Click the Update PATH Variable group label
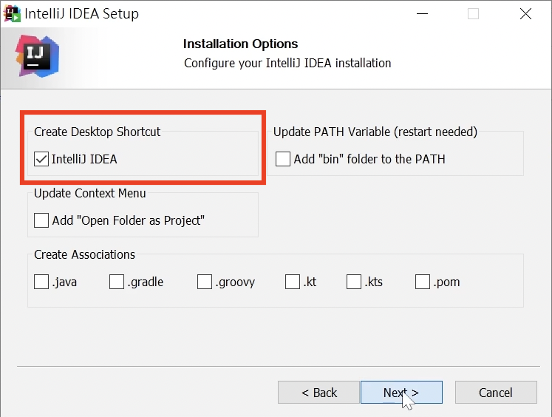 [375, 132]
